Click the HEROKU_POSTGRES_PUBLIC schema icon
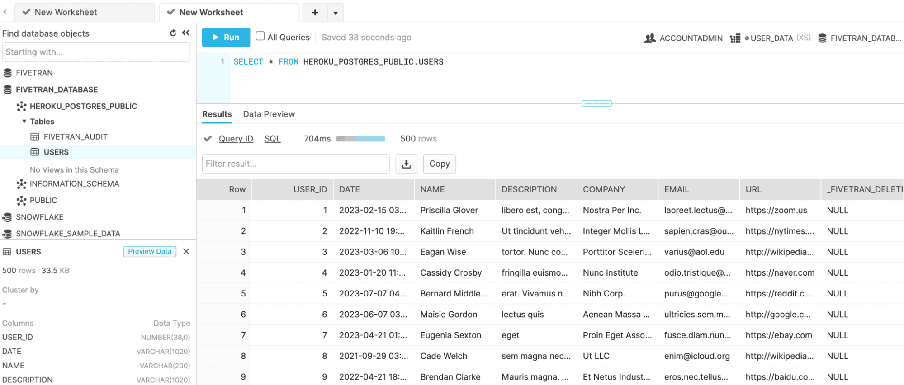The image size is (904, 385). pos(21,106)
